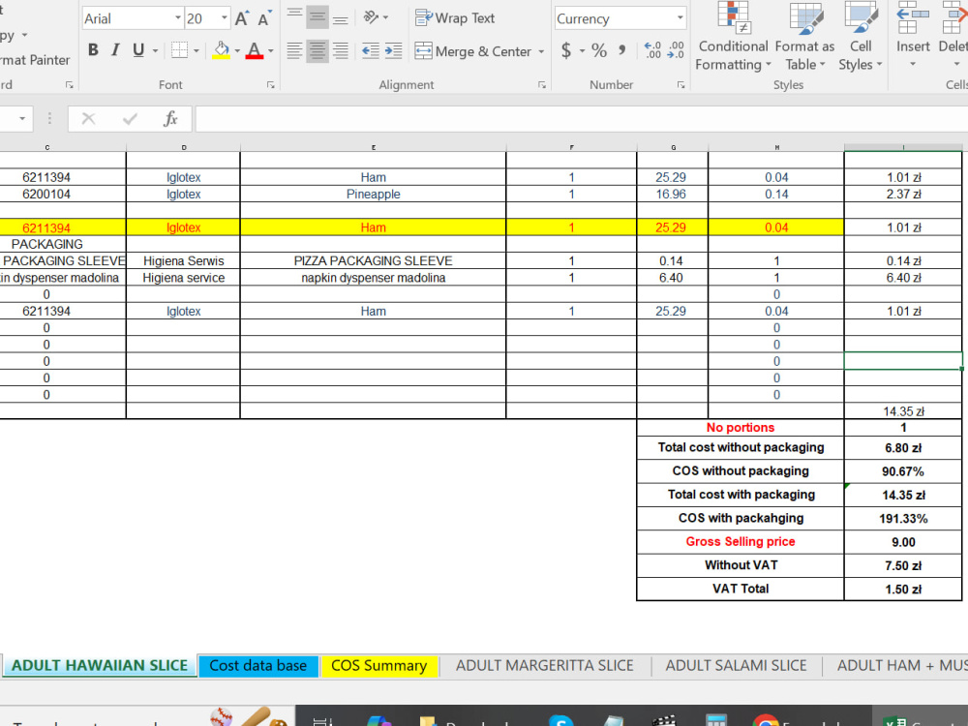
Task: Cancel formula entry X button
Action: coord(88,118)
